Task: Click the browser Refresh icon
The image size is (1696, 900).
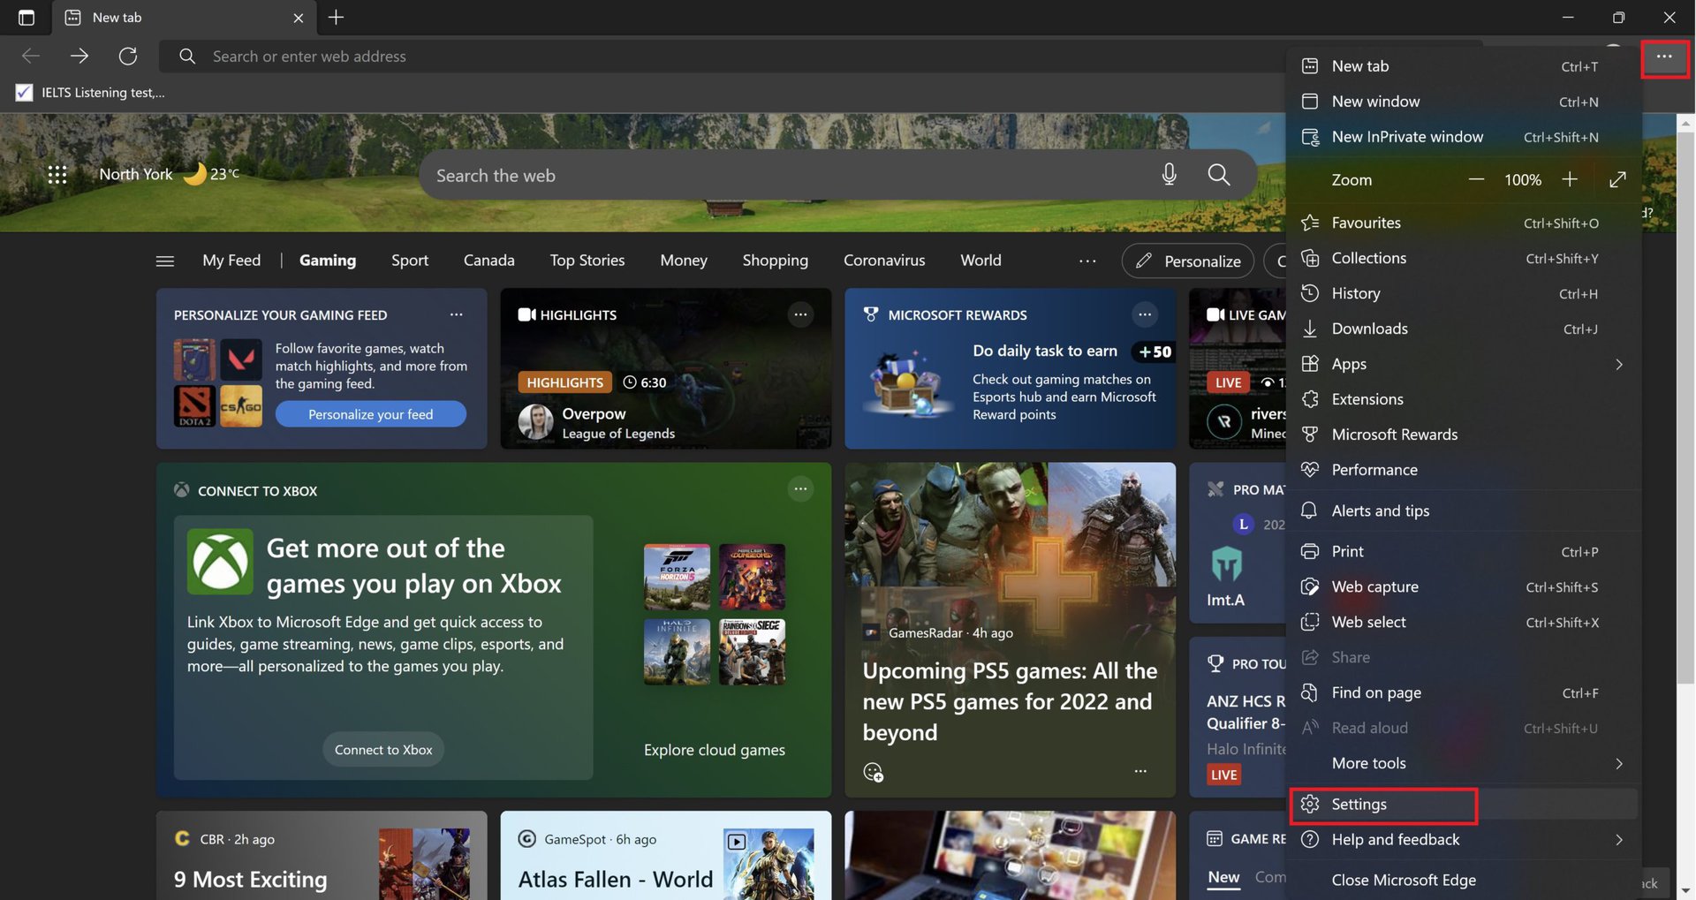Action: click(x=128, y=57)
